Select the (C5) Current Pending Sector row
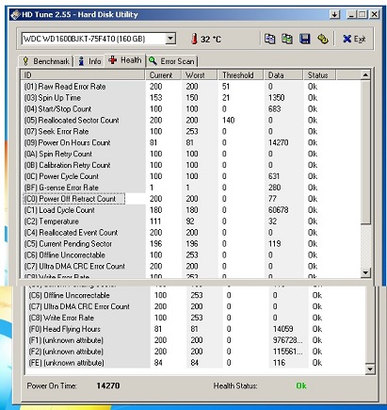Screen dimensions: 387x410 190,244
